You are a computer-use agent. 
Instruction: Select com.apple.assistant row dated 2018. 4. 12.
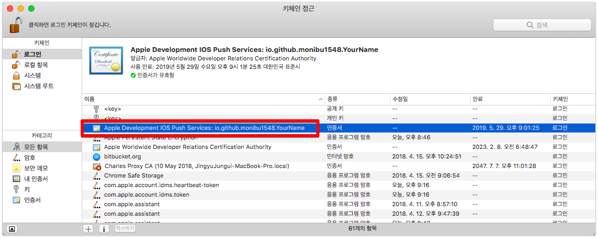[x=340, y=214]
